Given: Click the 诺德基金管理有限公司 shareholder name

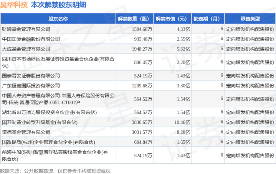Looking at the screenshot, I should click(x=26, y=132).
